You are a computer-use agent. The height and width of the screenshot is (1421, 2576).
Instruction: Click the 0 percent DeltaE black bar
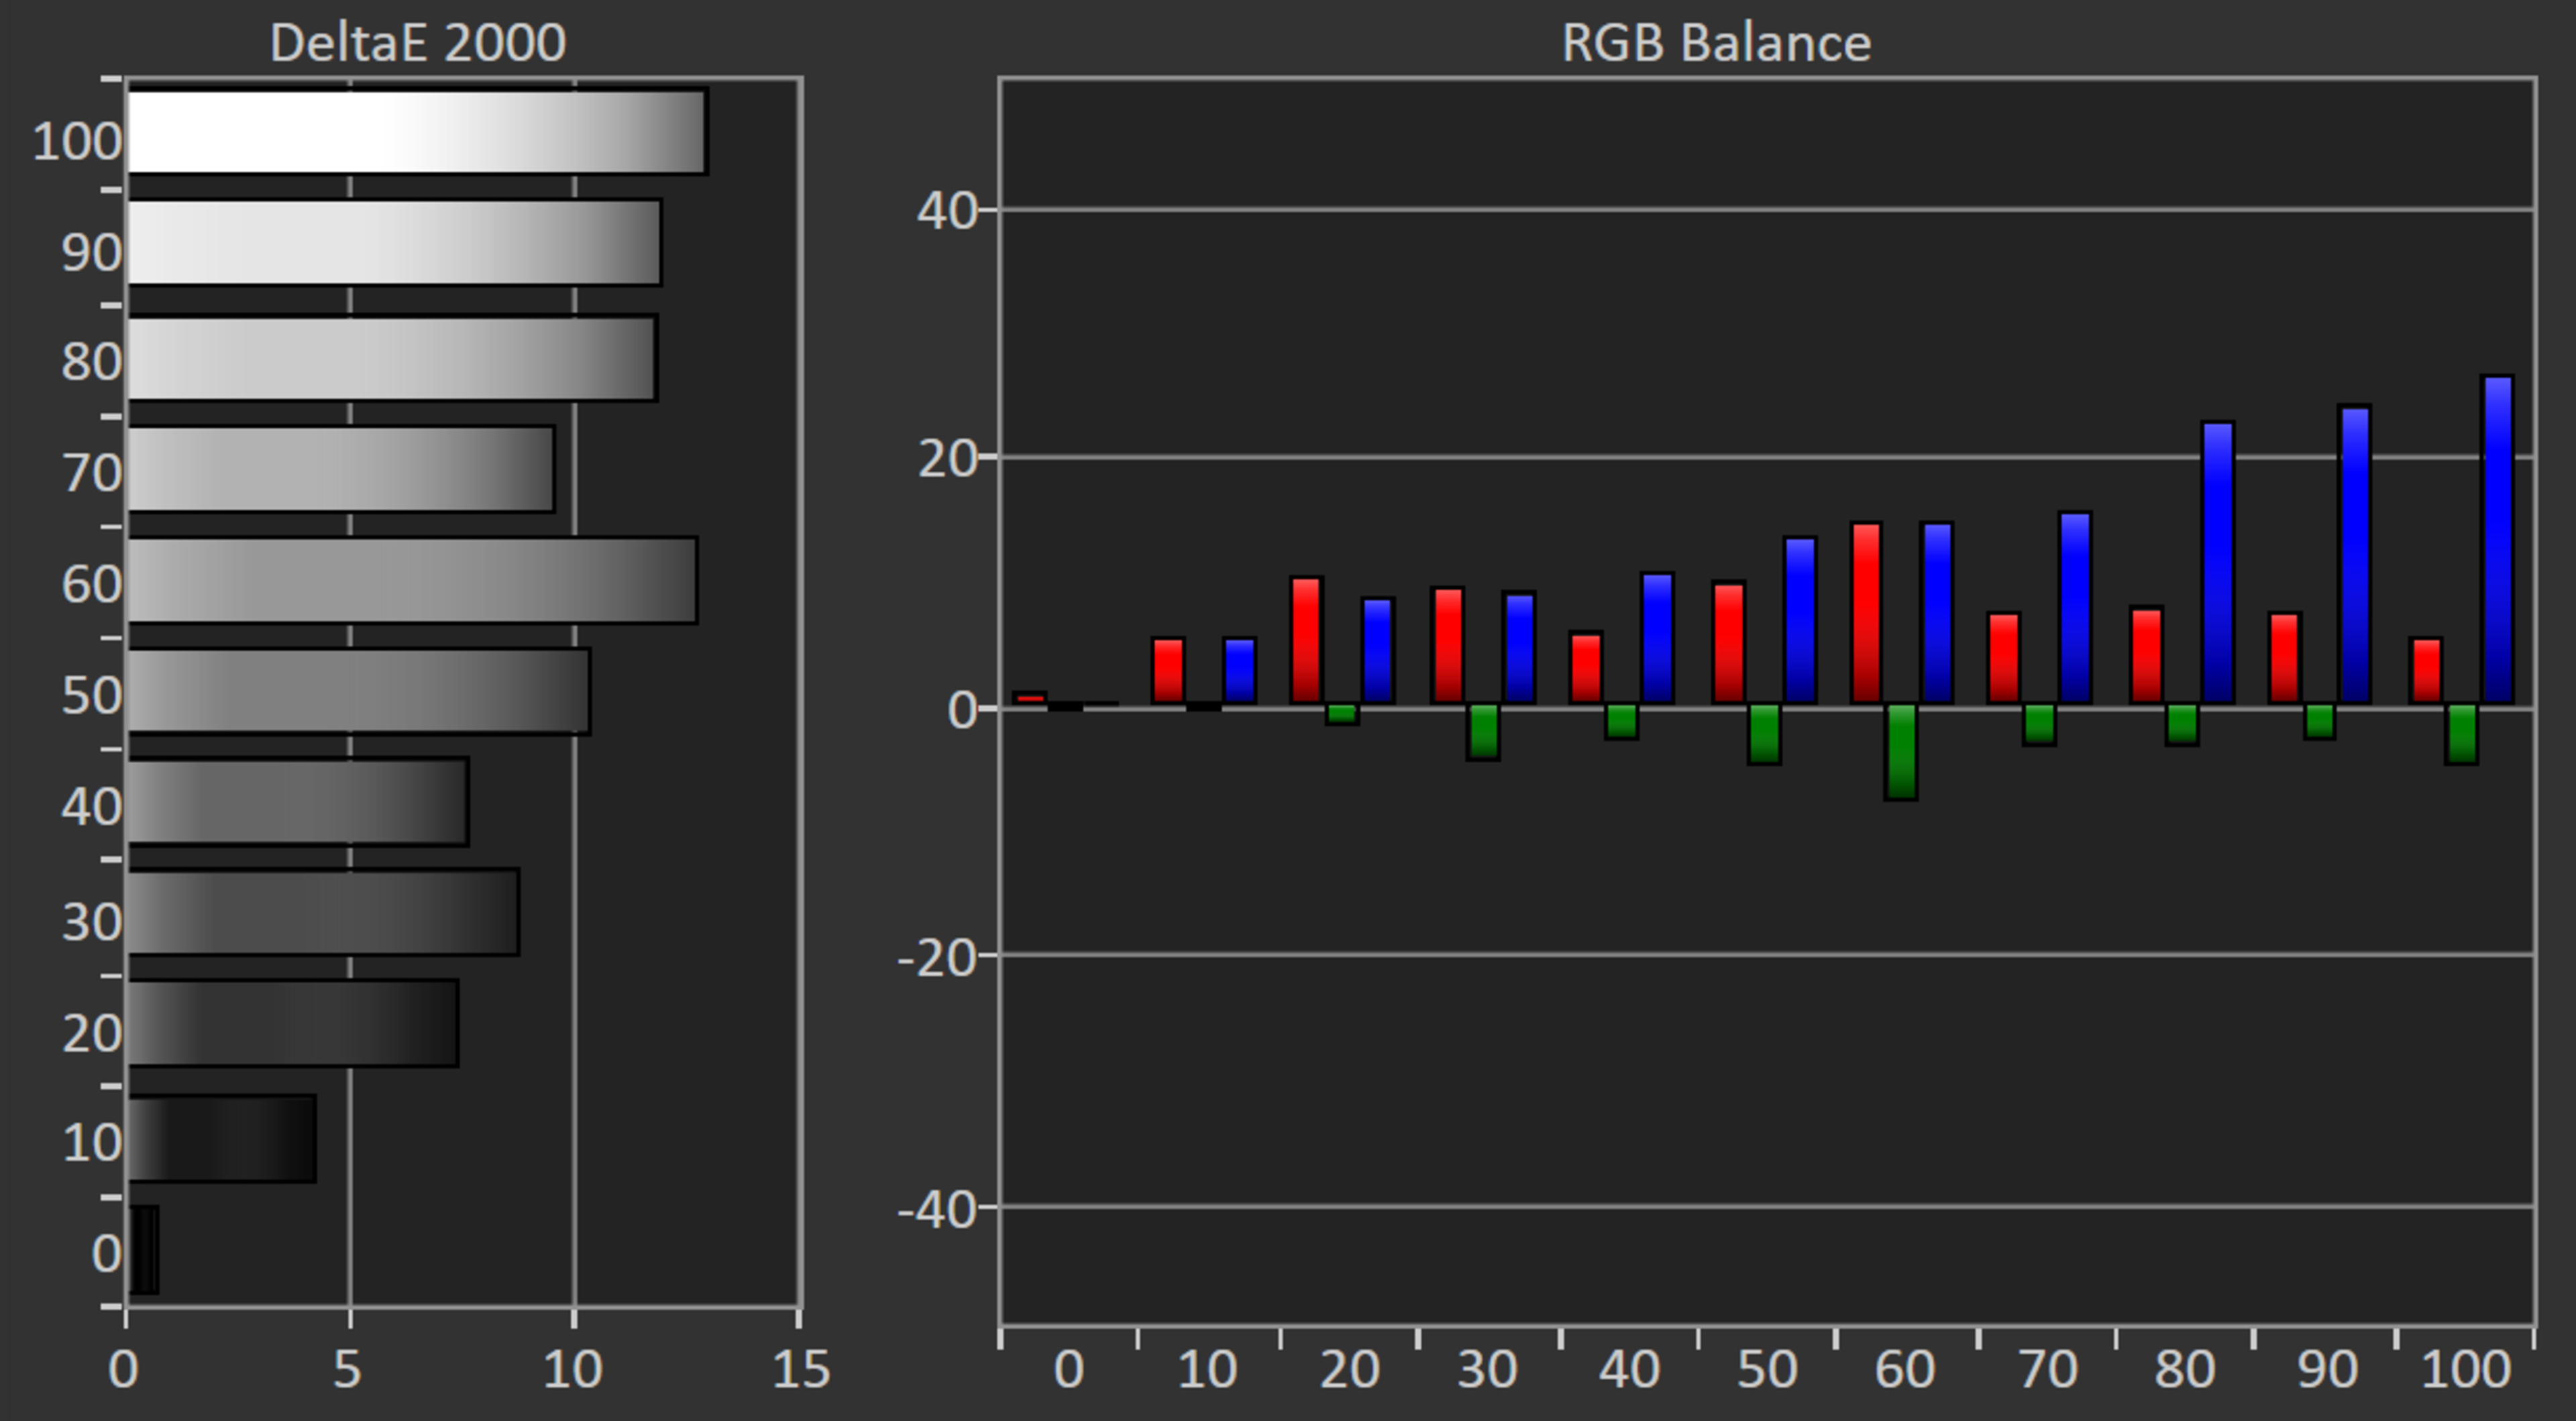(144, 1250)
